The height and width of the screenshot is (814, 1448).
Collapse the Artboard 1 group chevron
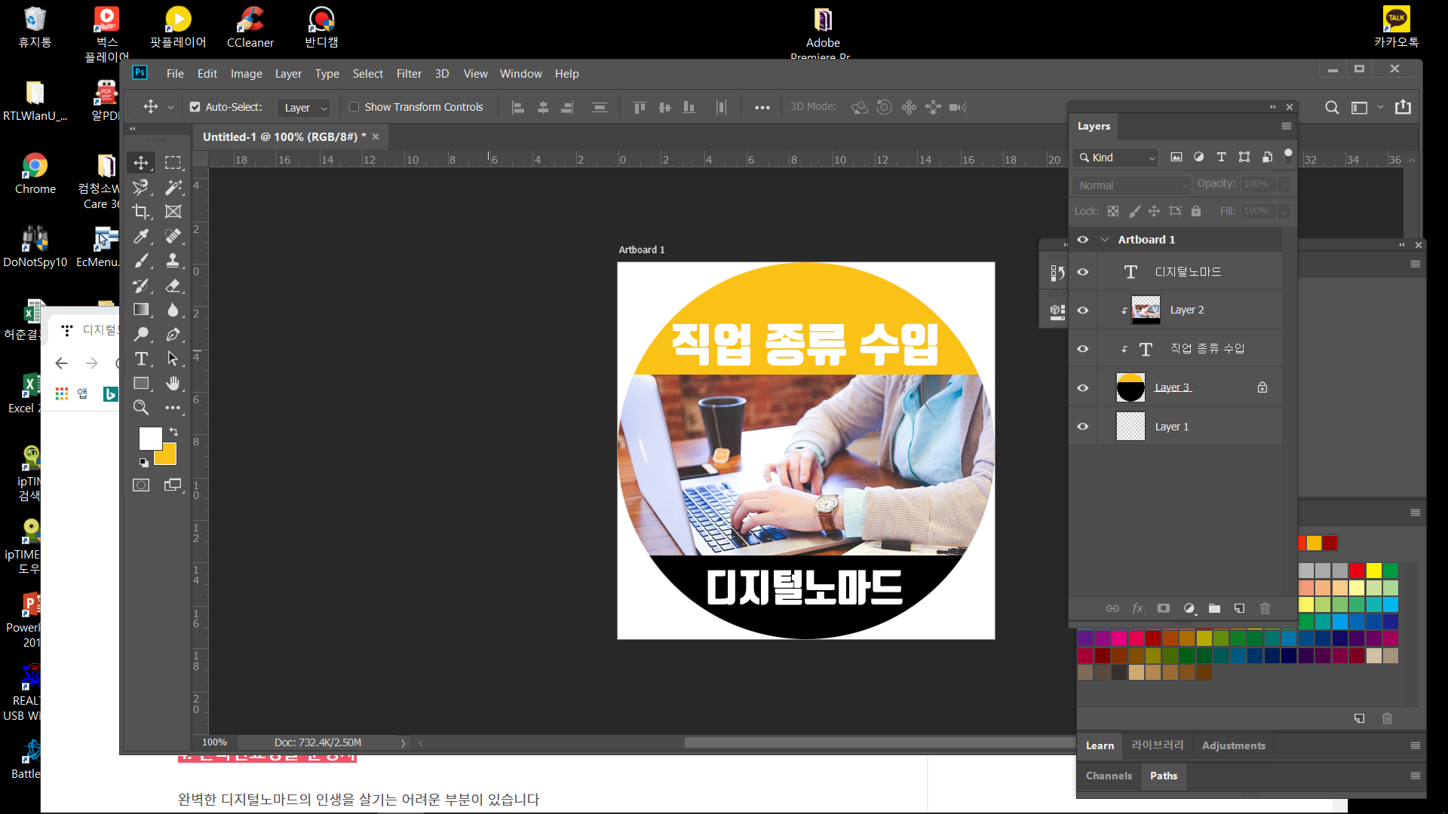[x=1105, y=240]
